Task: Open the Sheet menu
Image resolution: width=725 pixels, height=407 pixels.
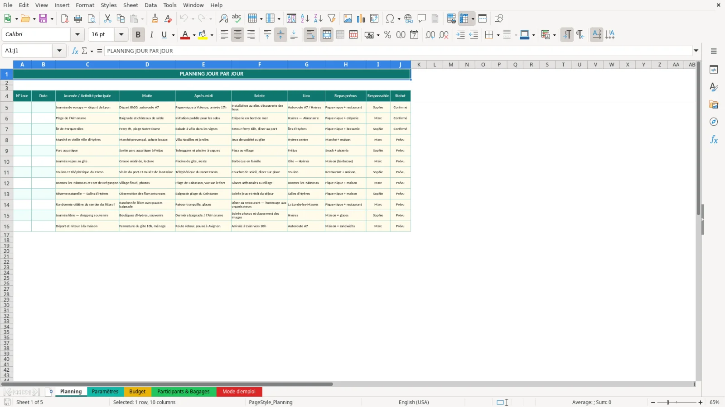Action: click(x=130, y=5)
